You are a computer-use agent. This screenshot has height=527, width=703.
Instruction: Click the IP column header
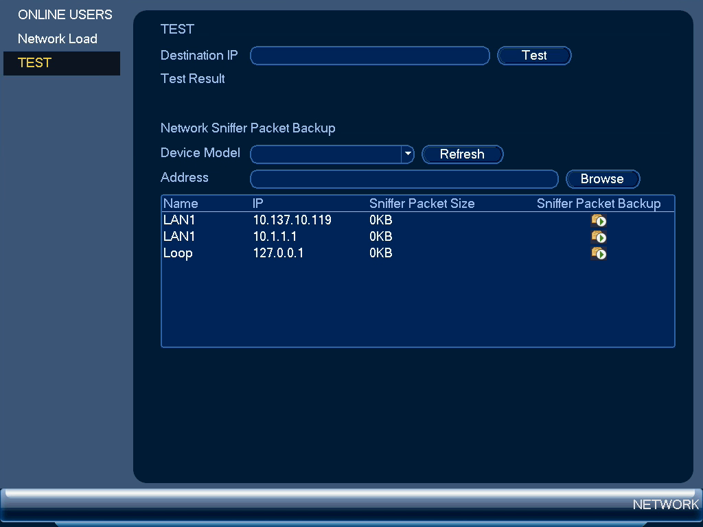(x=258, y=203)
